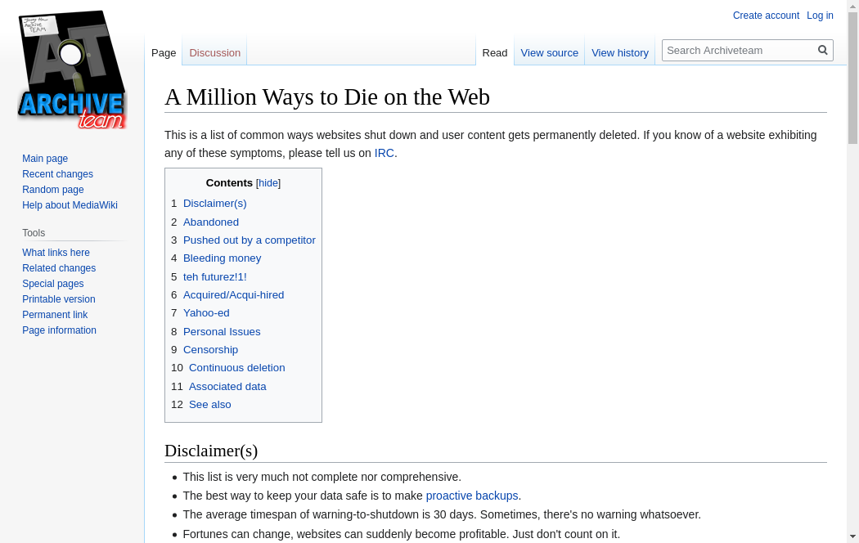Click the Search Archiveteam input field
Image resolution: width=859 pixels, height=543 pixels.
pos(740,50)
